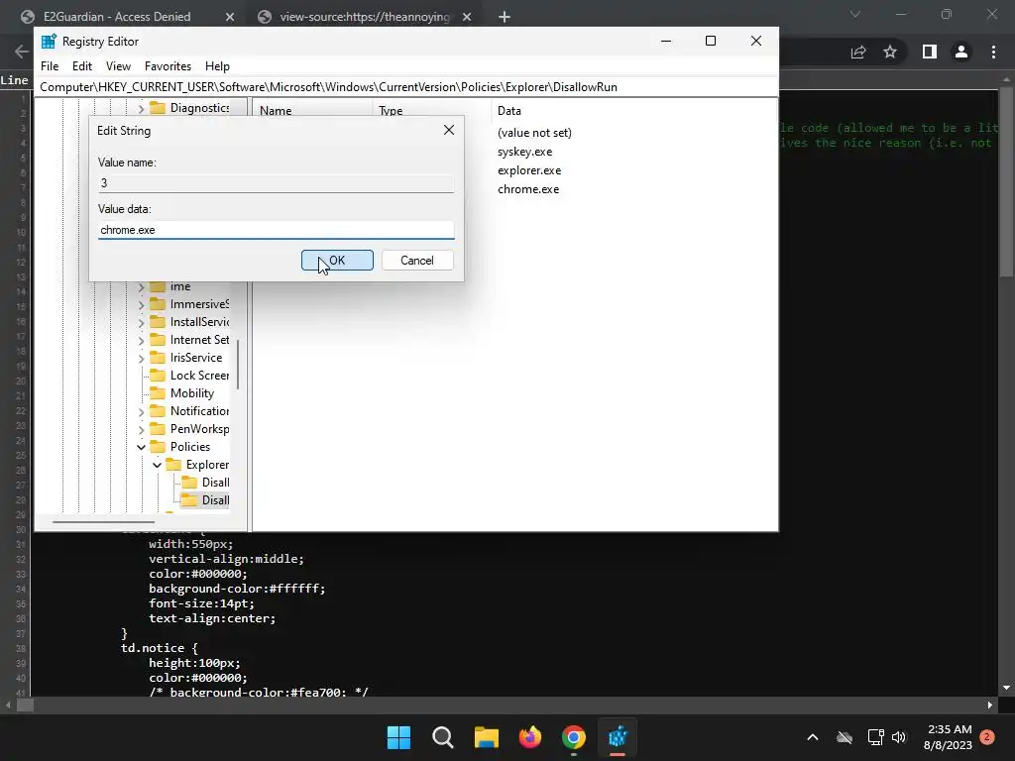The image size is (1015, 761).
Task: Select the ImmersiveShell folder icon
Action: pyautogui.click(x=158, y=303)
